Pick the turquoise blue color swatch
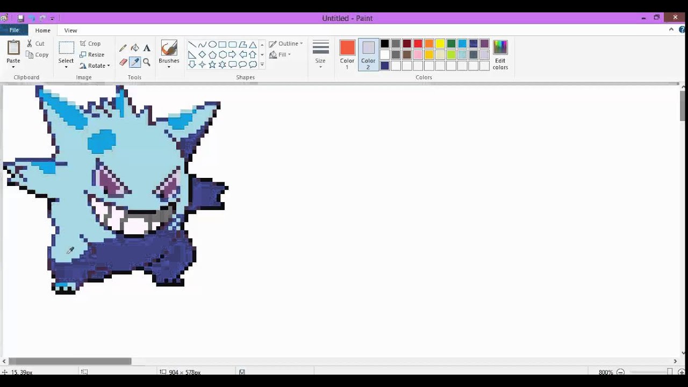The image size is (688, 387). pyautogui.click(x=462, y=44)
